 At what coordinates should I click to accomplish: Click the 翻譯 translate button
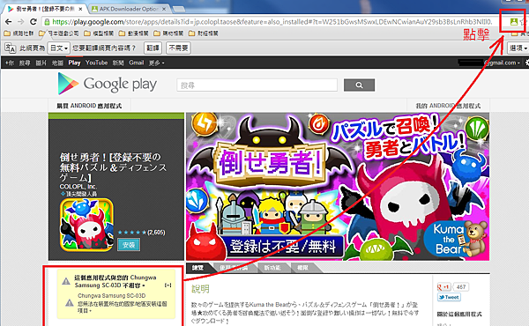point(153,48)
